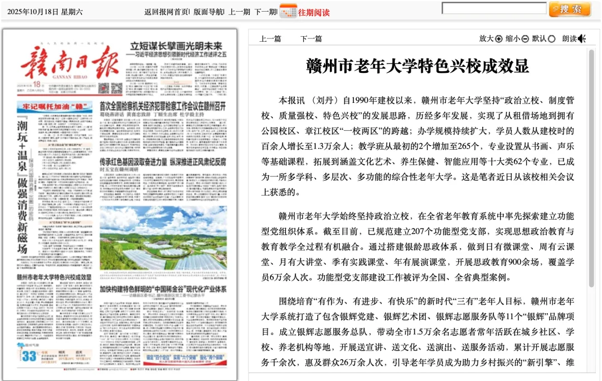Open the 牢记嘱托加油"赣" column banner

pos(55,107)
